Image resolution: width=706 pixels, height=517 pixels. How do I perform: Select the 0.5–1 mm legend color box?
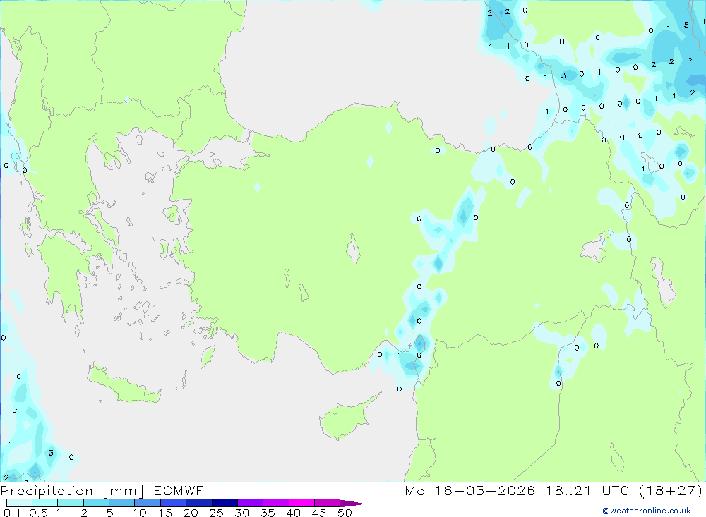click(45, 503)
